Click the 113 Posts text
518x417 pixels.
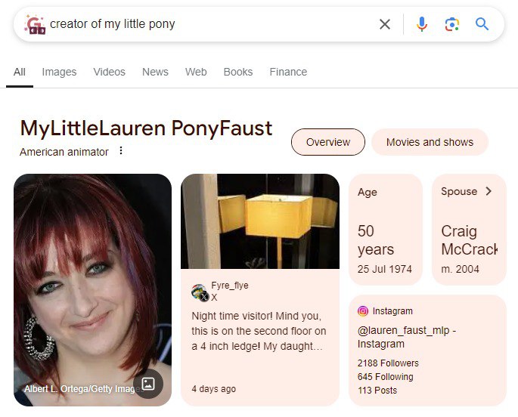tap(377, 391)
